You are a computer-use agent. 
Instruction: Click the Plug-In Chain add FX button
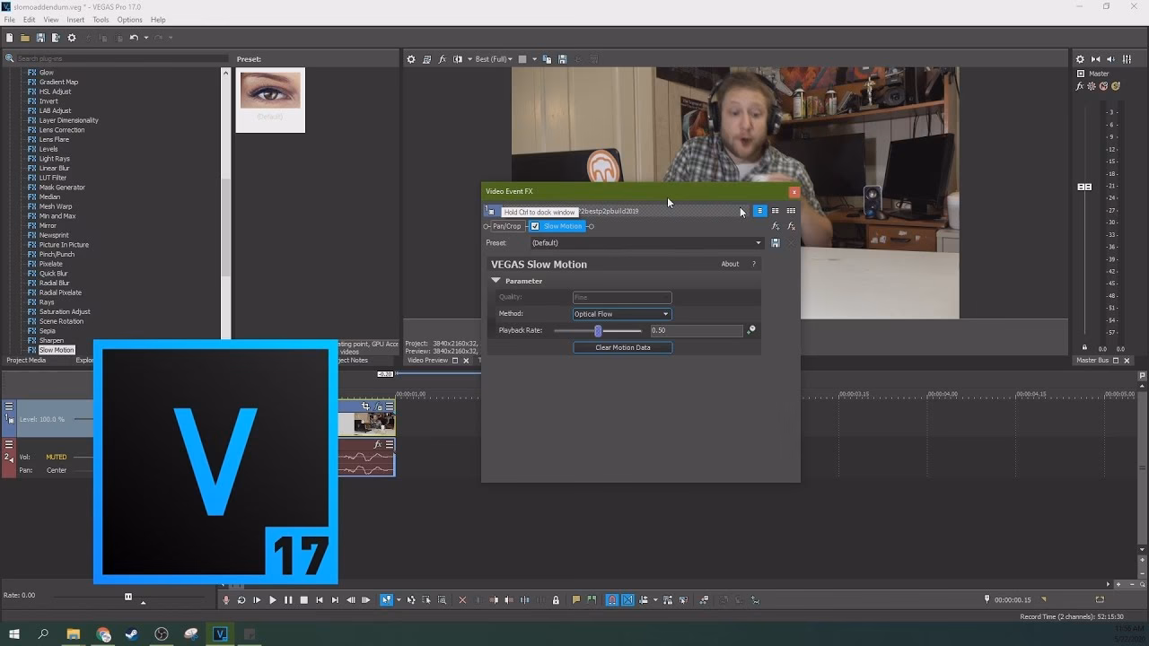point(776,226)
